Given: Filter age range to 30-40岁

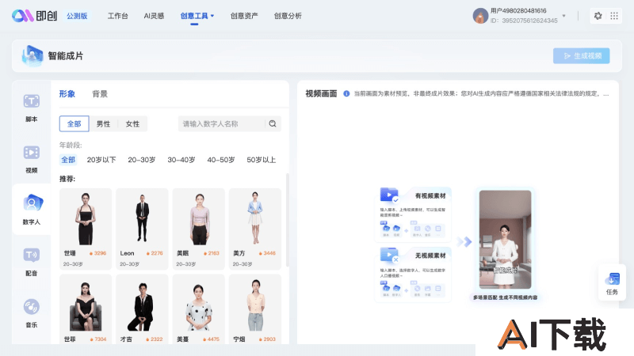Looking at the screenshot, I should point(181,160).
